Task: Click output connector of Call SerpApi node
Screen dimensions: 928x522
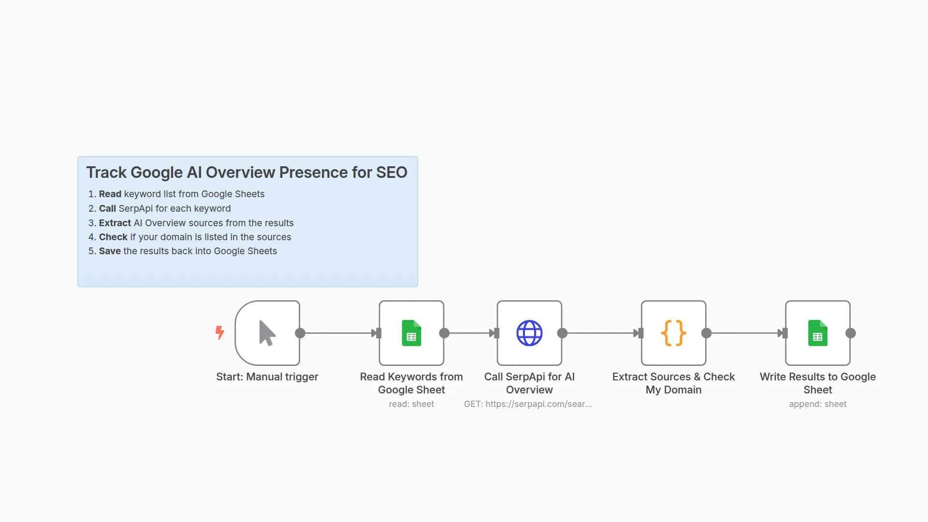Action: 562,333
